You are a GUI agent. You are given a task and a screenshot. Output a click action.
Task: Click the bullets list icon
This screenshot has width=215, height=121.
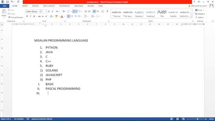pos(69,11)
